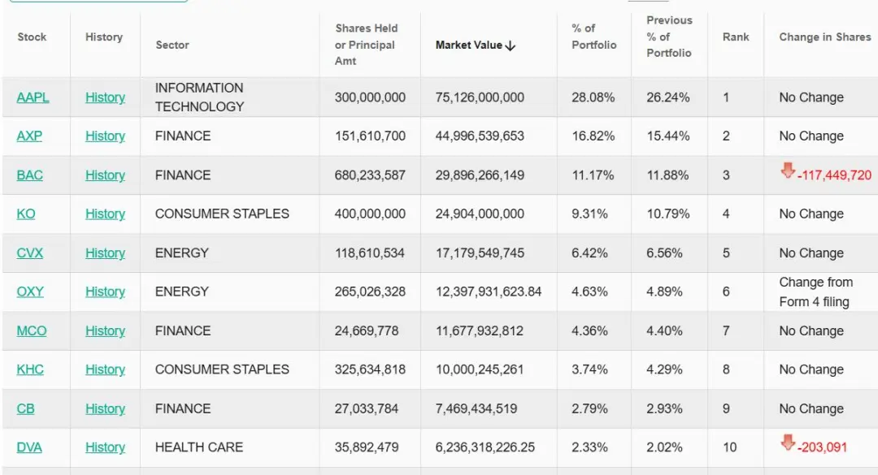Screen dimensions: 878x475
Task: View History for the DVA row
Action: [x=105, y=447]
